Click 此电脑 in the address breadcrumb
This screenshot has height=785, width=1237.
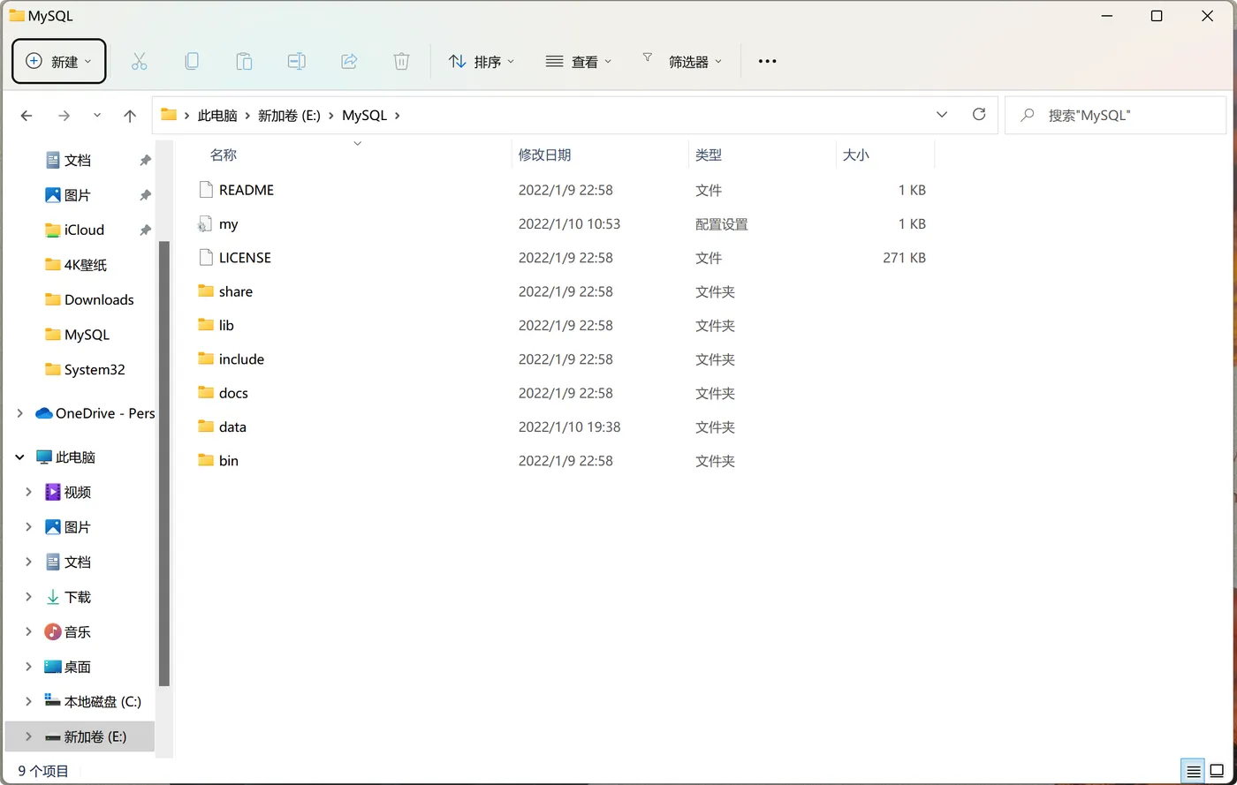(217, 116)
